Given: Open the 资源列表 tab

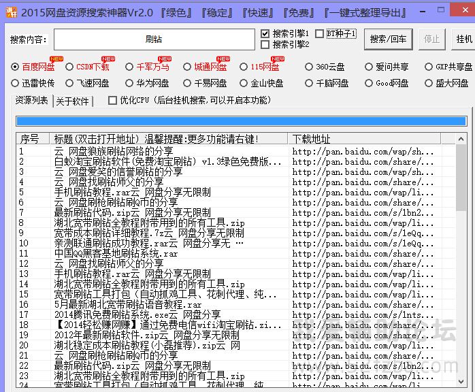Looking at the screenshot, I should pos(32,101).
